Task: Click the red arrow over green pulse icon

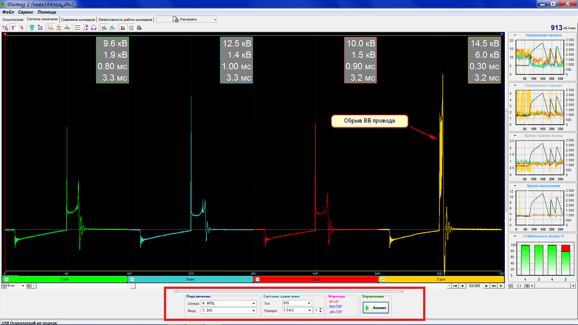Action: tap(67, 28)
